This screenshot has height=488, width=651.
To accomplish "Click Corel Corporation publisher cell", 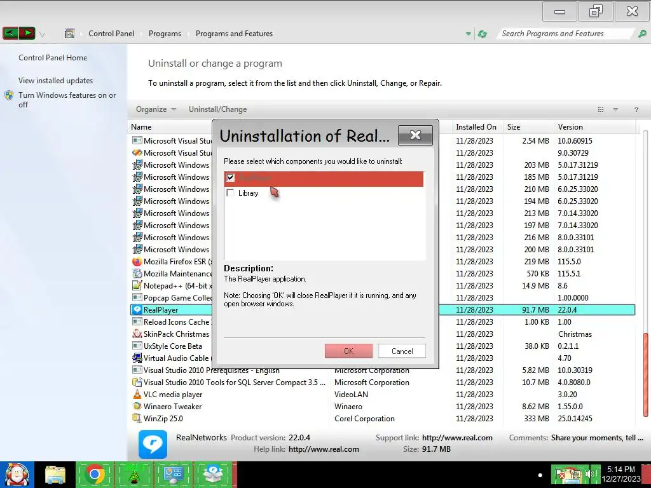I will click(x=364, y=419).
